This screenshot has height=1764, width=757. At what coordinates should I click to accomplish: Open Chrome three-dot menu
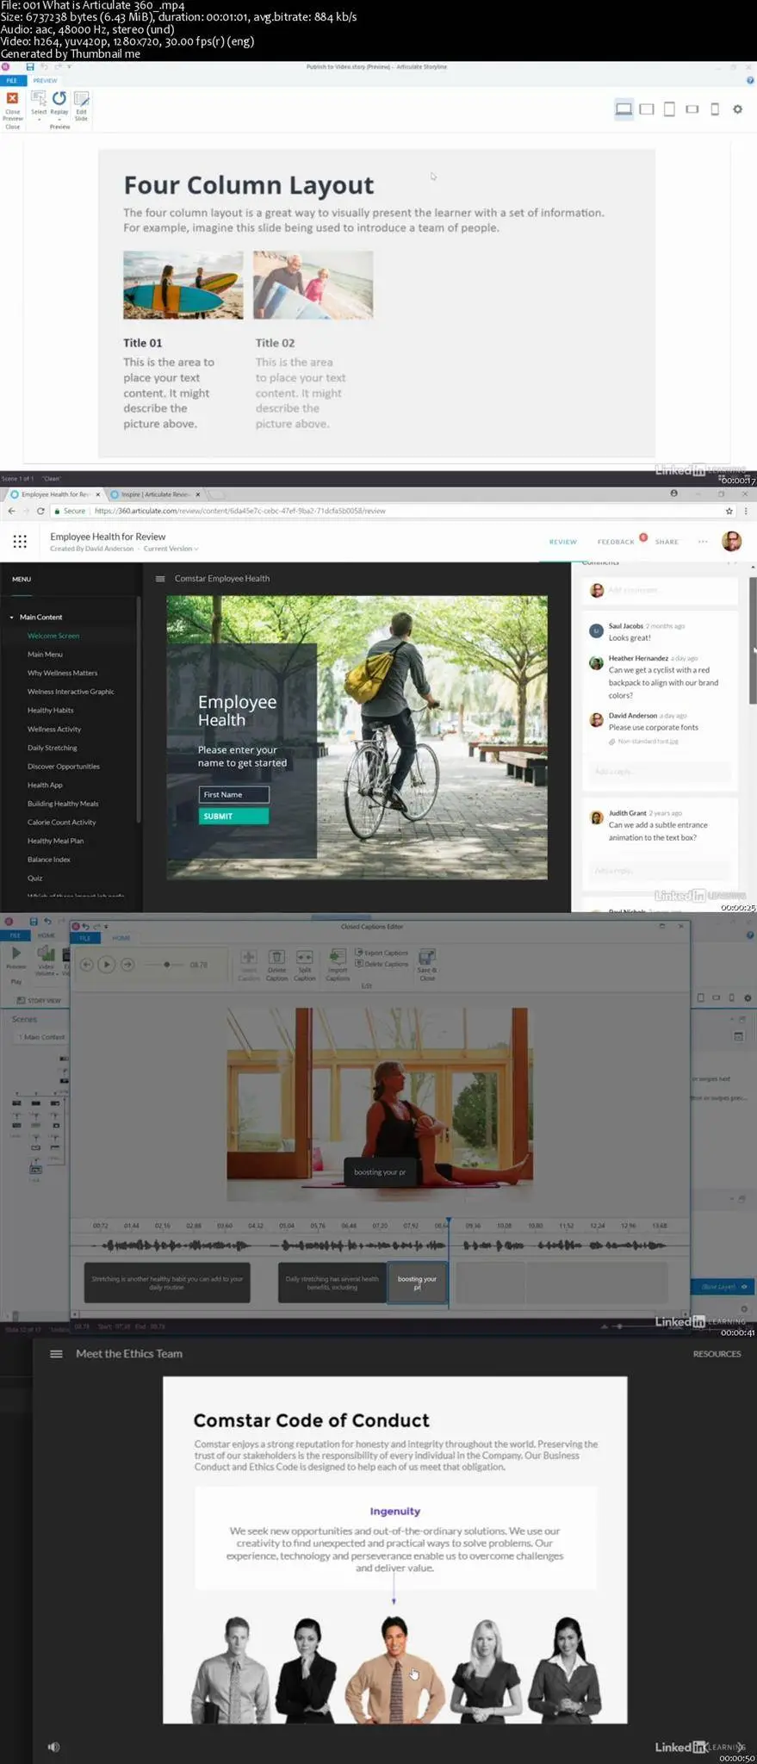click(746, 511)
